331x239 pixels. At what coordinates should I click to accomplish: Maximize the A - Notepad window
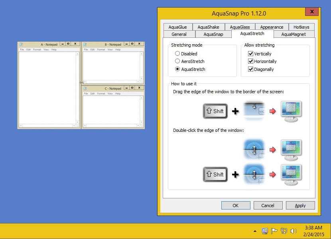pos(68,44)
